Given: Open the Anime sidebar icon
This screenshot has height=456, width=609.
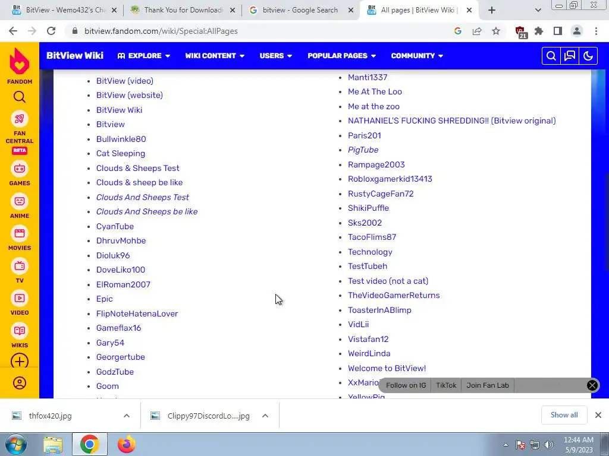Looking at the screenshot, I should point(20,201).
